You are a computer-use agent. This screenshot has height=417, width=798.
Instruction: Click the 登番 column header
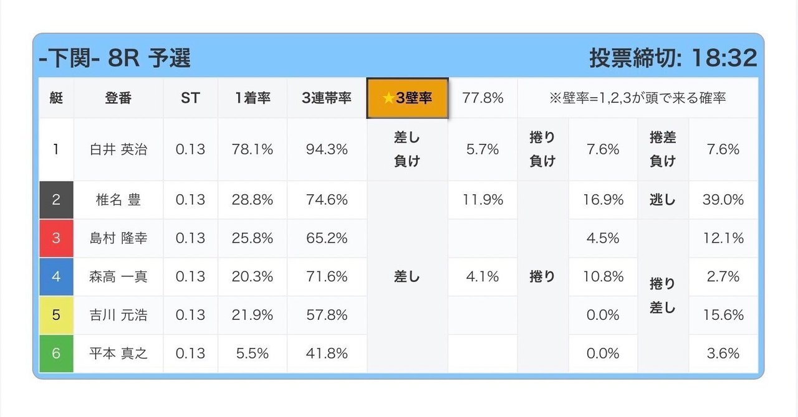click(x=118, y=98)
